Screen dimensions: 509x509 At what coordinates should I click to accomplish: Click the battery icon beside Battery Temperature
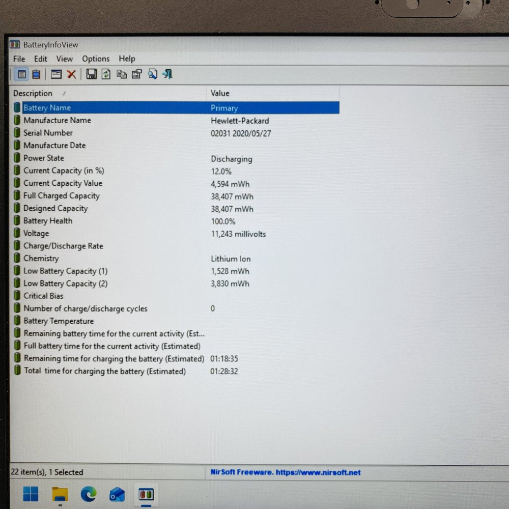(x=17, y=321)
